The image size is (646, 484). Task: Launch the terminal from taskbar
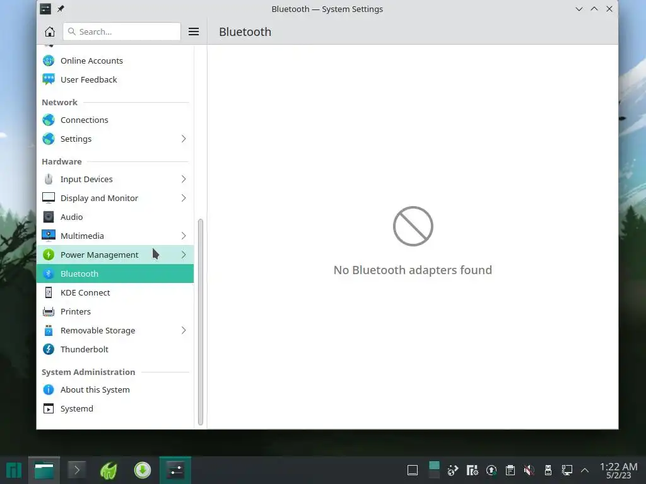point(76,470)
